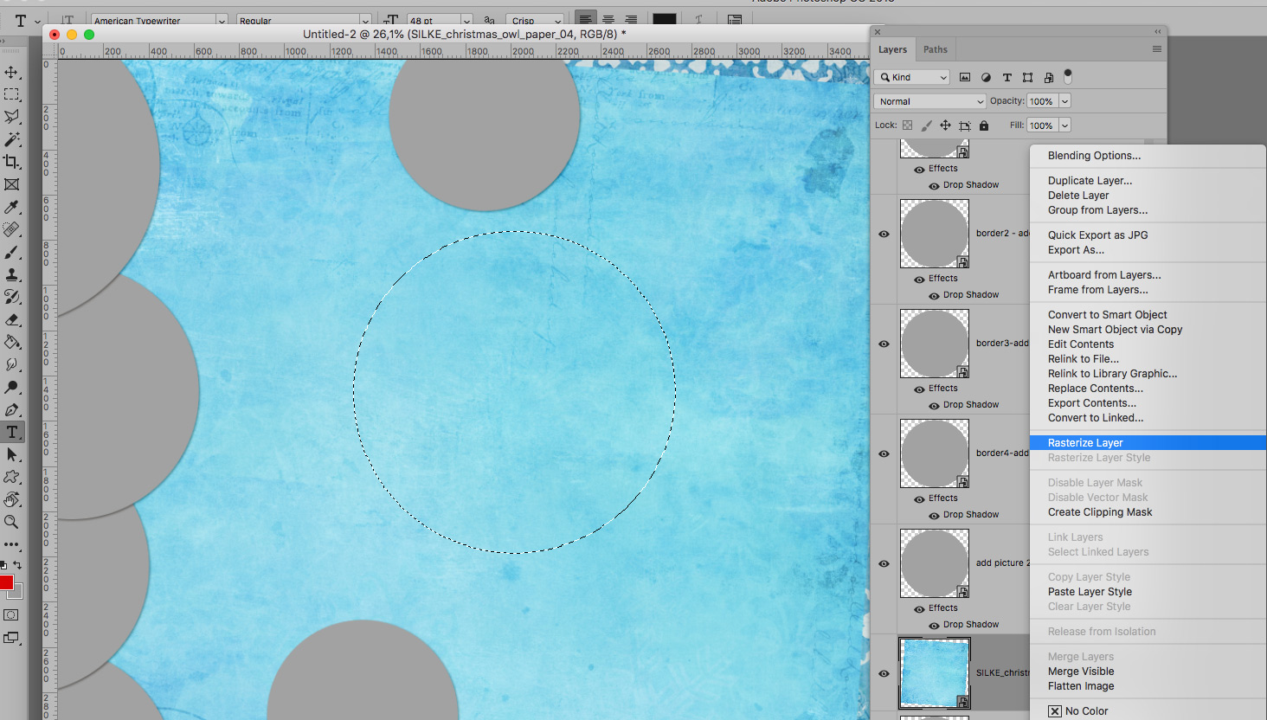The height and width of the screenshot is (720, 1267).
Task: Lock all layer attributes with the padlock
Action: (x=984, y=125)
